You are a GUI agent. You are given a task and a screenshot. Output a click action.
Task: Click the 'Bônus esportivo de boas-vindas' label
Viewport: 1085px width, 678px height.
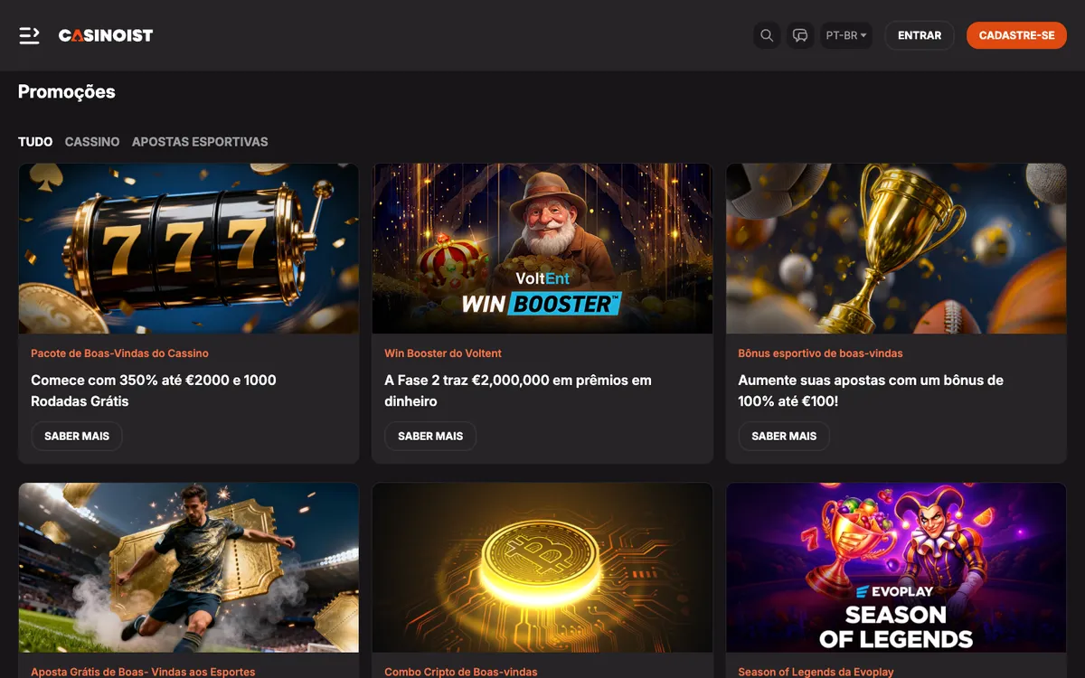pos(820,353)
